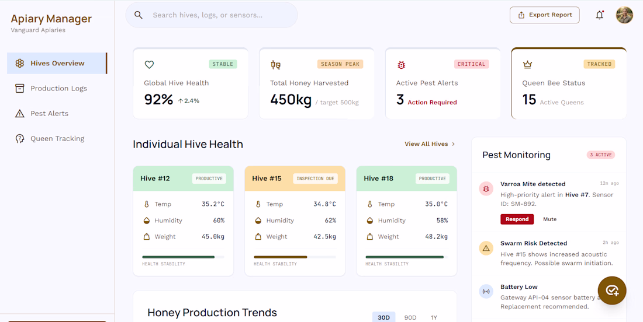Click Hive #12 health stability bar
Image resolution: width=643 pixels, height=322 pixels.
pyautogui.click(x=183, y=257)
